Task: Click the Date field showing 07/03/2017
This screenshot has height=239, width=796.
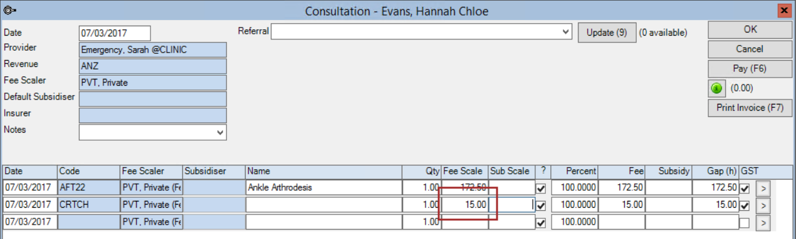Action: point(115,33)
